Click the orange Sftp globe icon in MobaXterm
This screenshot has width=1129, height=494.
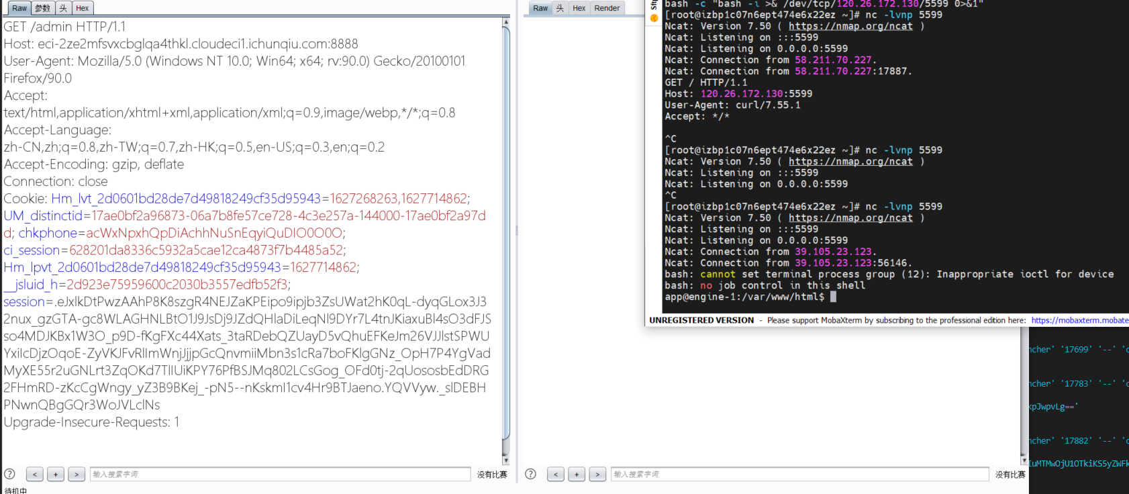(x=654, y=18)
